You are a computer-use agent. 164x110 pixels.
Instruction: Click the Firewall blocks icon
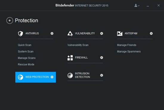70,58
